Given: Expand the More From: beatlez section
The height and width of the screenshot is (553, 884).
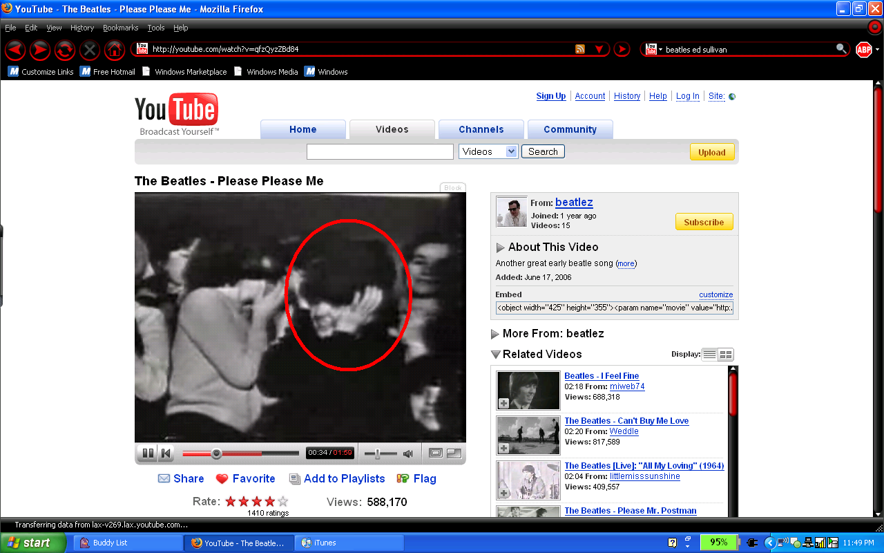Looking at the screenshot, I should [x=495, y=334].
